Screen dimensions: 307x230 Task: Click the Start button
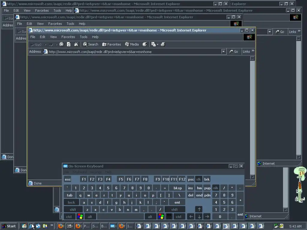point(9,226)
